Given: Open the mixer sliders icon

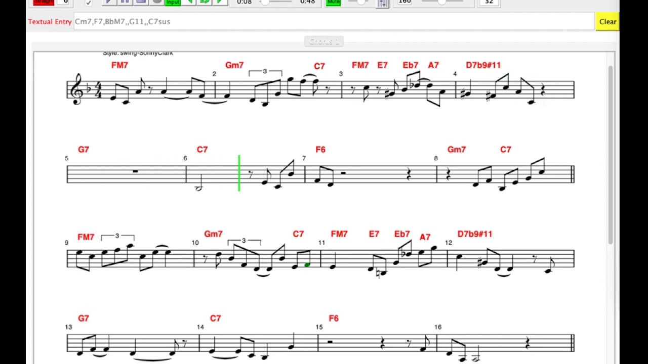Looking at the screenshot, I should pos(383,3).
